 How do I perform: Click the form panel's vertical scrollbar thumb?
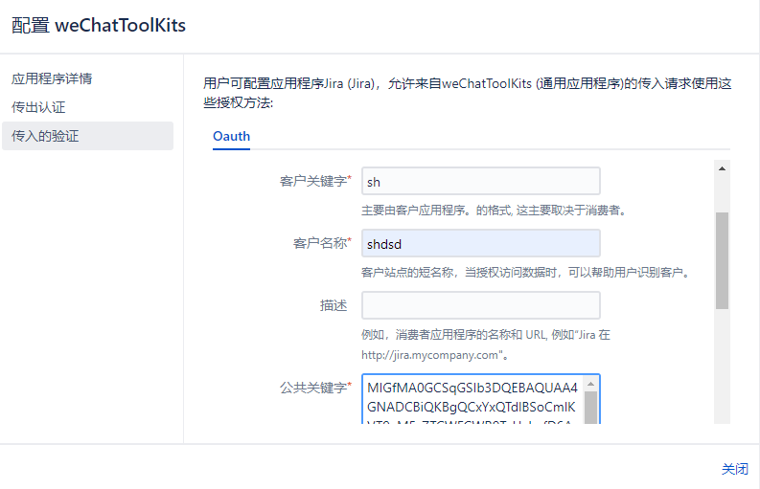pyautogui.click(x=722, y=258)
